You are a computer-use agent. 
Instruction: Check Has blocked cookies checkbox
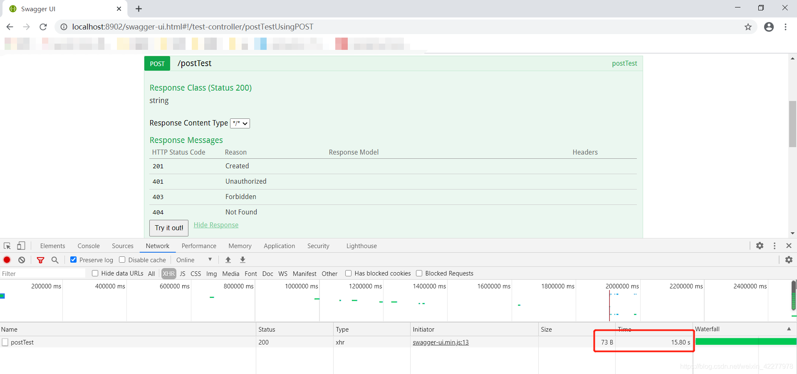349,273
